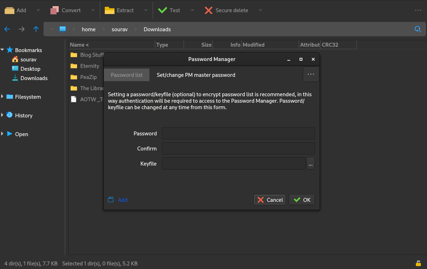Open the dropdown arrow next to Secure delete
The width and height of the screenshot is (427, 269).
click(x=260, y=10)
